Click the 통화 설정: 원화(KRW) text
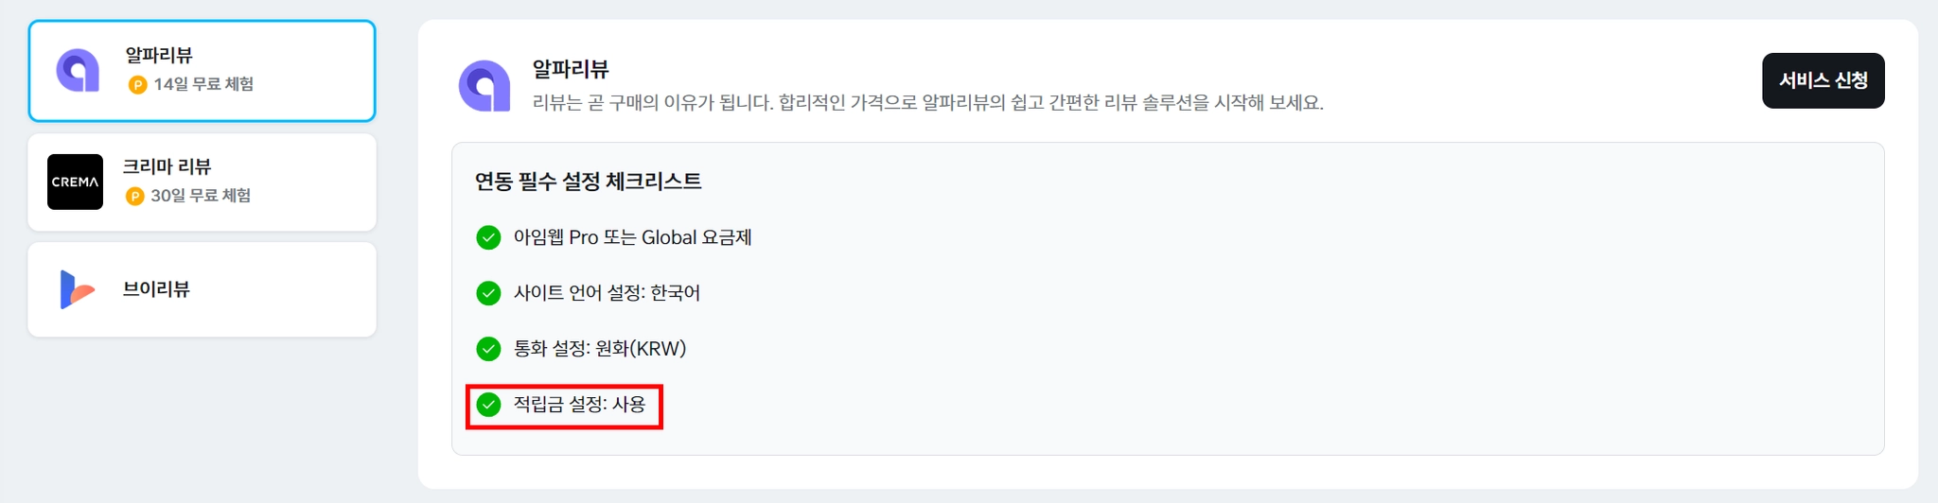This screenshot has width=1938, height=503. [599, 349]
